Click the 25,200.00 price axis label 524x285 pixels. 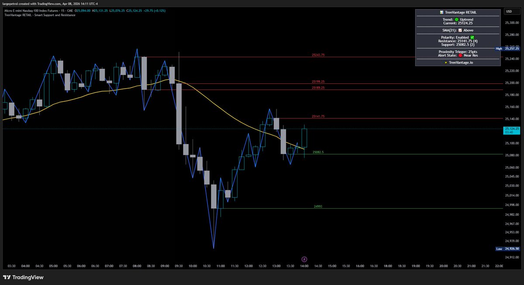point(512,83)
